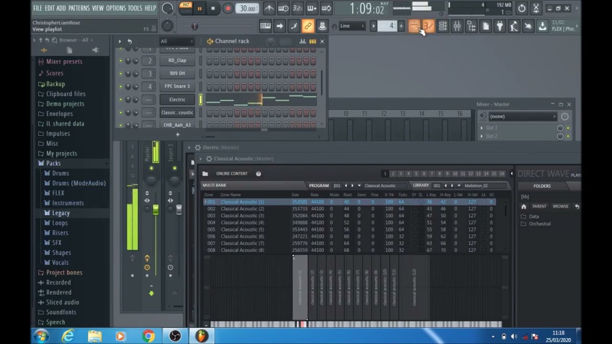Toggle loop recording icon
The height and width of the screenshot is (344, 612).
(x=326, y=8)
